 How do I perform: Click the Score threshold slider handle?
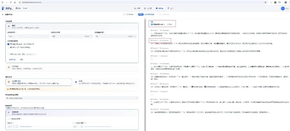110,127
